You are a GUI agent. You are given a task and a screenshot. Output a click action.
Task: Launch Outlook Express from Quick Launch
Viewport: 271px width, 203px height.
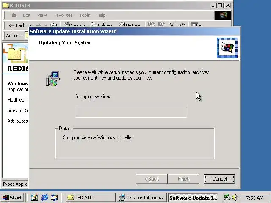pyautogui.click(x=54, y=198)
